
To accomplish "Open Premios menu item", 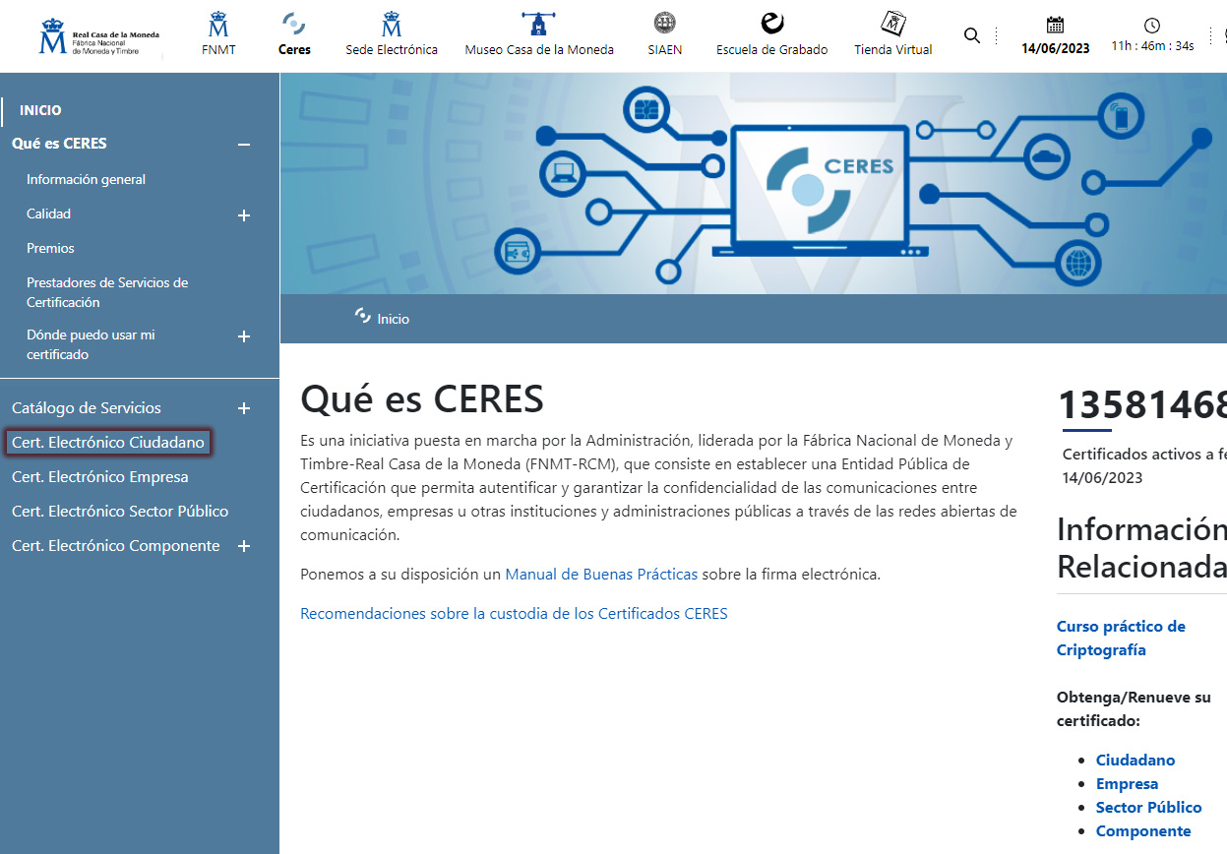I will click(50, 248).
